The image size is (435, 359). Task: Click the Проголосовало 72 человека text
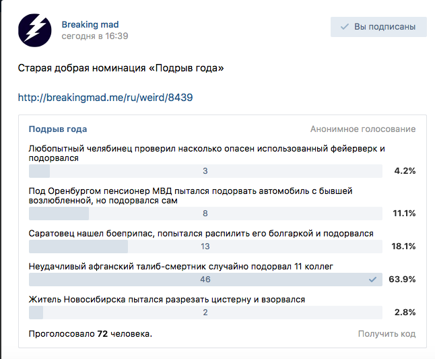pos(90,334)
